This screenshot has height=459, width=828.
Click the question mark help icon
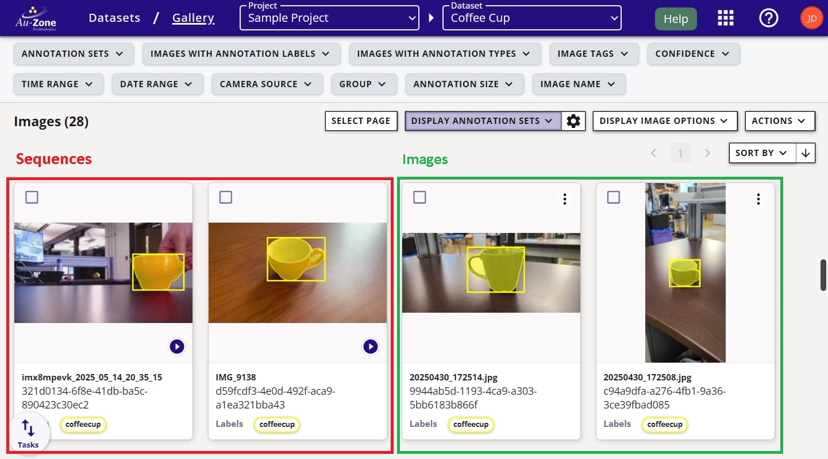click(768, 18)
